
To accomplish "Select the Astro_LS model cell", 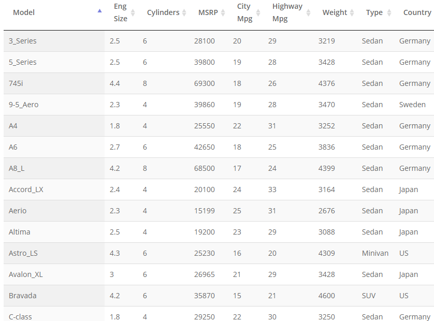I will [x=54, y=253].
